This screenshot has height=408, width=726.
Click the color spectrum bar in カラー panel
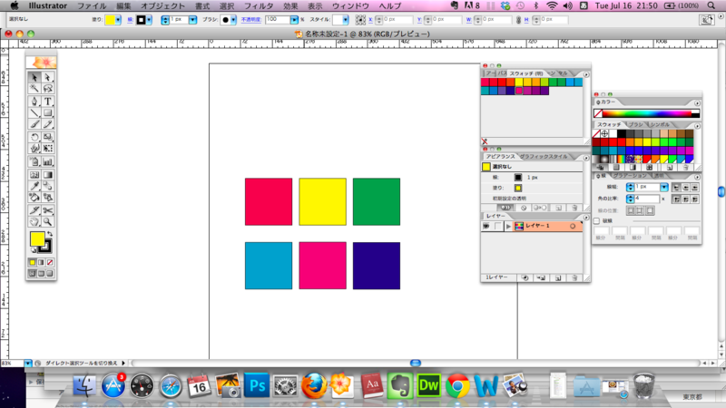tap(647, 113)
